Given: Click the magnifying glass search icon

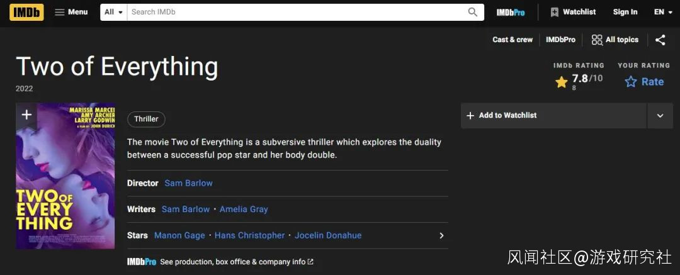Looking at the screenshot, I should click(x=473, y=12).
